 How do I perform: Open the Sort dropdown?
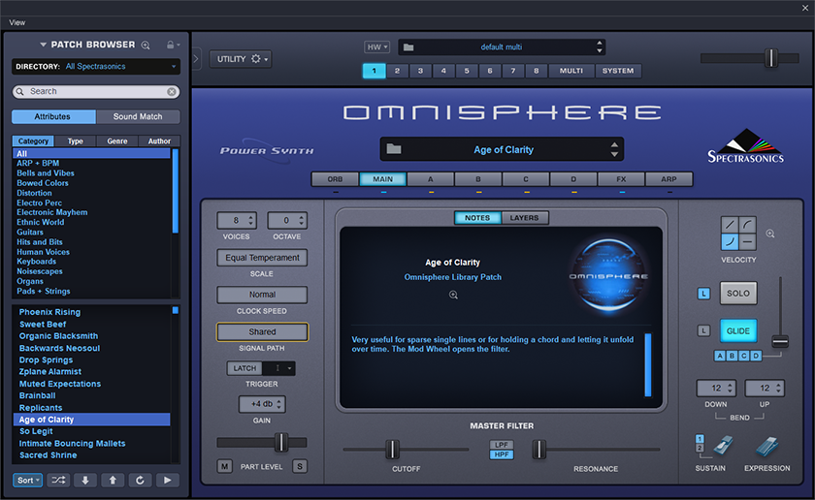[x=27, y=481]
